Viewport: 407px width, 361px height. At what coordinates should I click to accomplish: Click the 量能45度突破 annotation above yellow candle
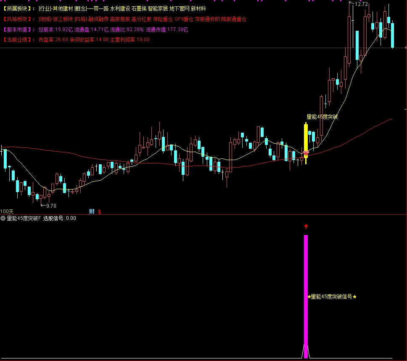[322, 117]
